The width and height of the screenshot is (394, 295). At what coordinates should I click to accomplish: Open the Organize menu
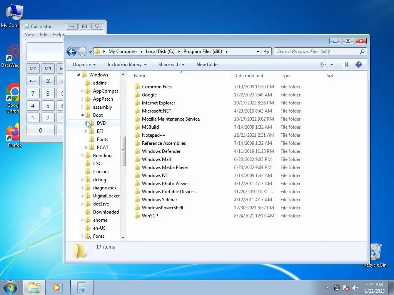pos(84,65)
